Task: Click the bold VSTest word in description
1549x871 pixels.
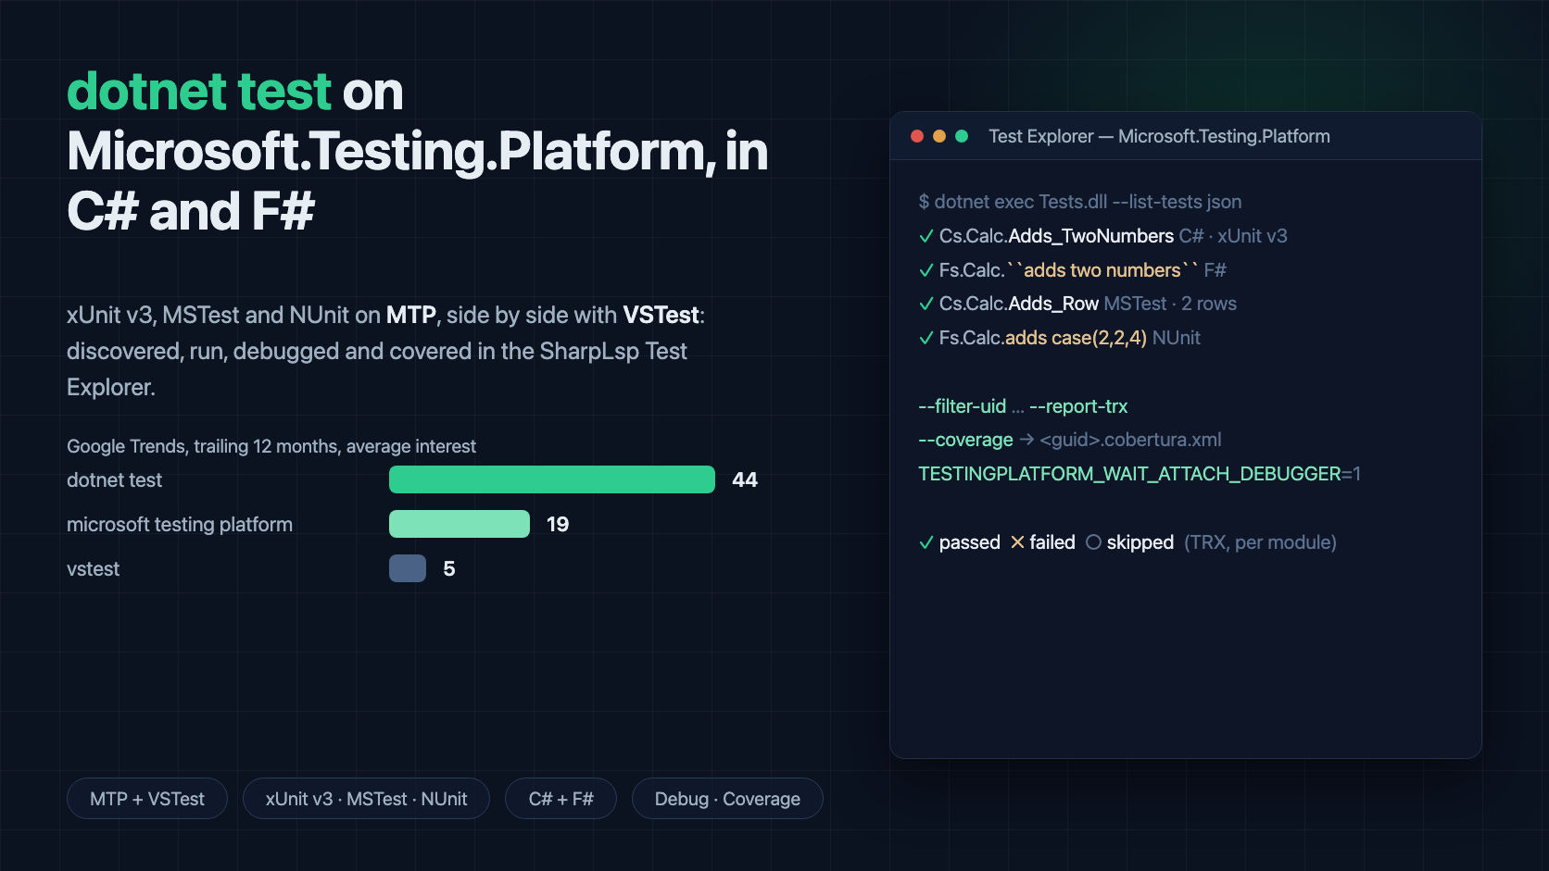Action: point(661,315)
